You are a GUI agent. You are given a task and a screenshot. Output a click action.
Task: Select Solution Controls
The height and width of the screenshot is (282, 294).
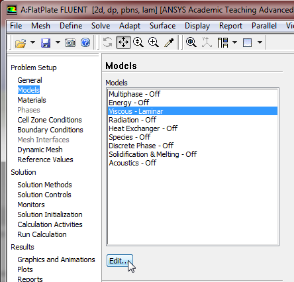coord(44,195)
